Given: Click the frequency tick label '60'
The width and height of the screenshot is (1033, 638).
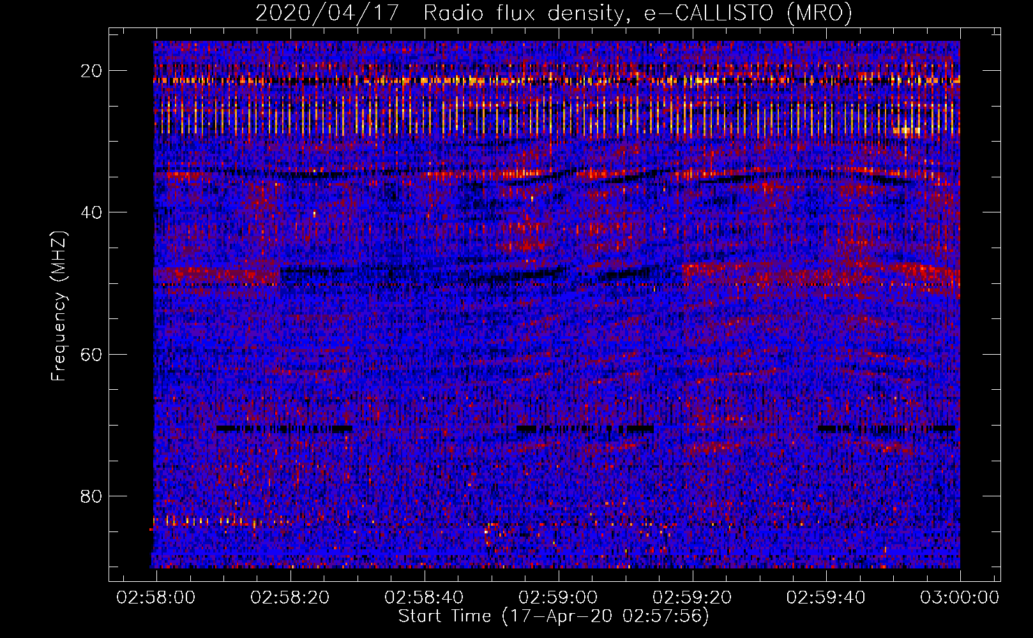Looking at the screenshot, I should point(91,354).
